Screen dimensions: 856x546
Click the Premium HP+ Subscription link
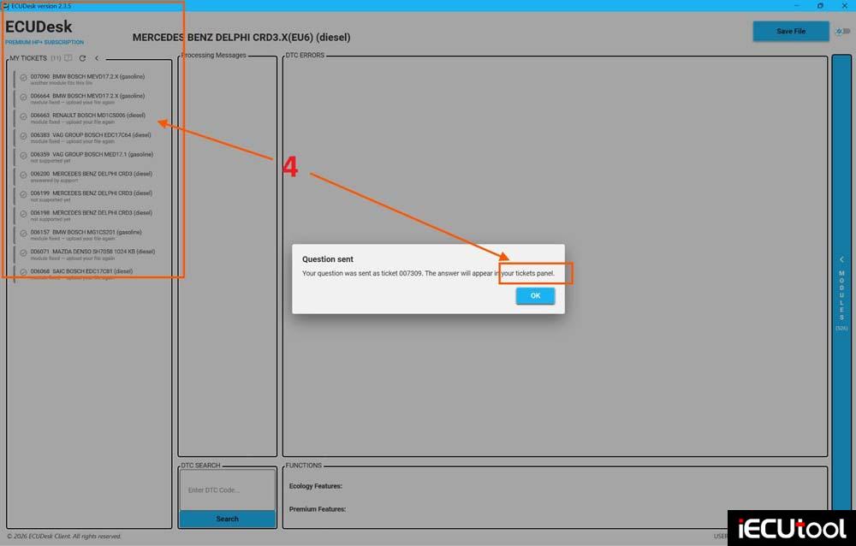45,42
